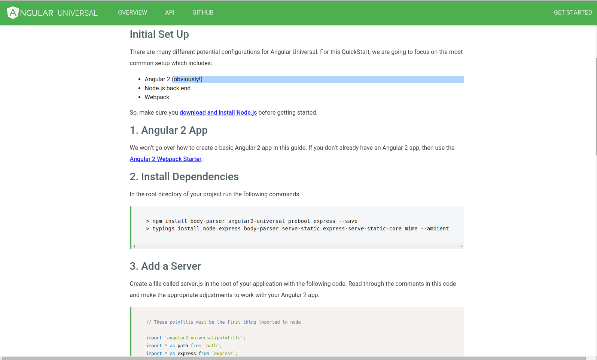The height and width of the screenshot is (360, 597).
Task: Click the import express from 'express' line
Action: tap(192, 354)
